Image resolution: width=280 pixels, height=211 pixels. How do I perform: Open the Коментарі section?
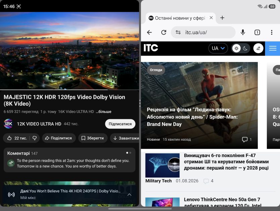click(x=69, y=160)
